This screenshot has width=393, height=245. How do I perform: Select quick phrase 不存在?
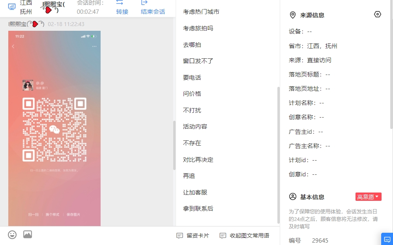click(192, 143)
